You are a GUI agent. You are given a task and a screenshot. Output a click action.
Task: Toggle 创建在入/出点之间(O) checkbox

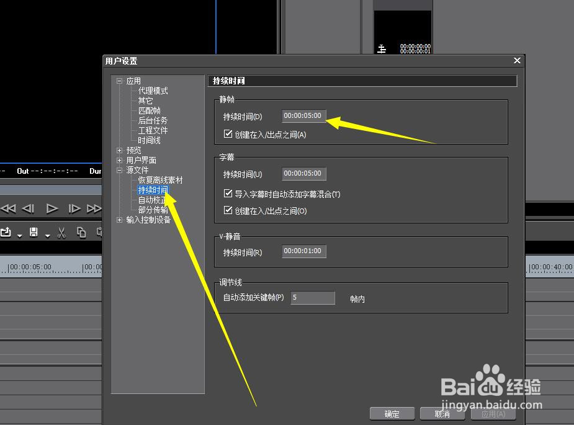228,210
